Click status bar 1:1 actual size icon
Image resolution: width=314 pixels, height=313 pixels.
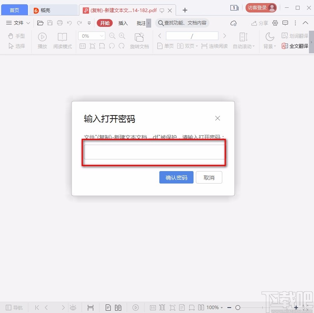pos(153,308)
